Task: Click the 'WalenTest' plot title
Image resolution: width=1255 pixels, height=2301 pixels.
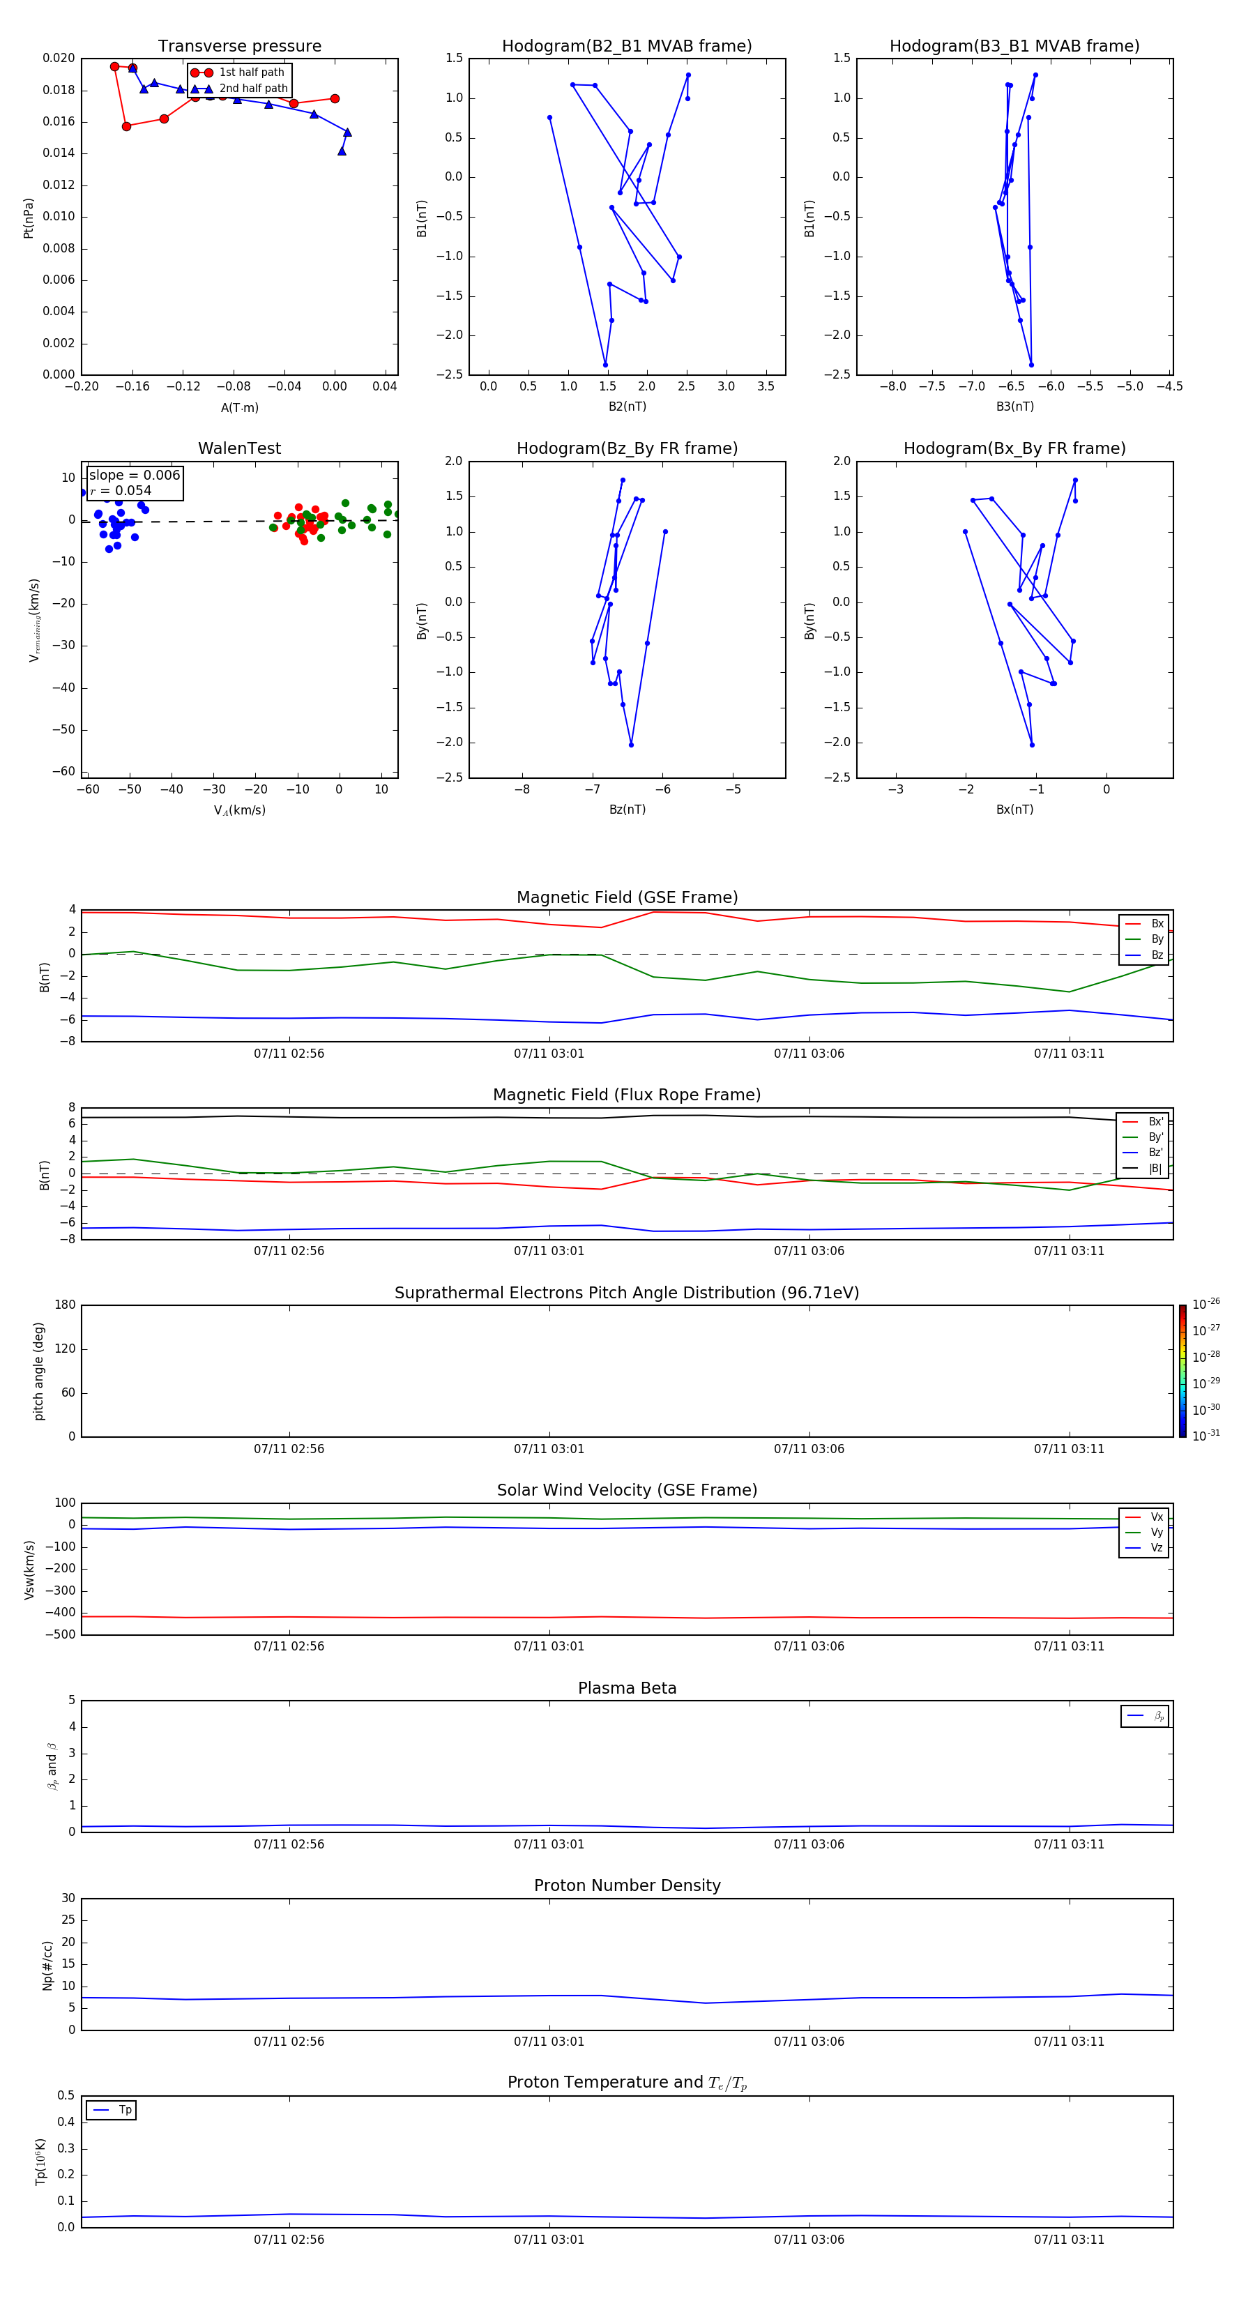Action: [x=239, y=448]
